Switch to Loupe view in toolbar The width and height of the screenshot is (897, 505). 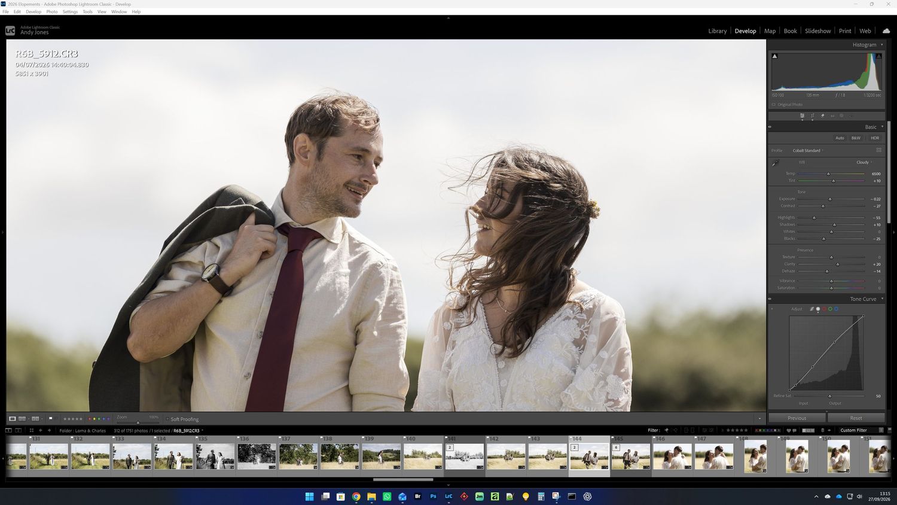pos(12,419)
